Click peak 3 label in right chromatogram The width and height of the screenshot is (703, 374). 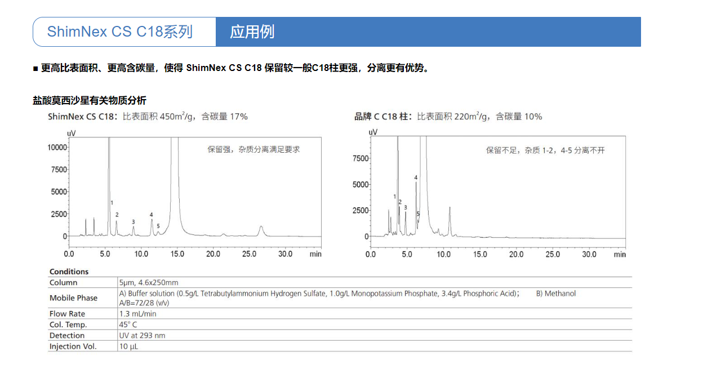coord(405,208)
